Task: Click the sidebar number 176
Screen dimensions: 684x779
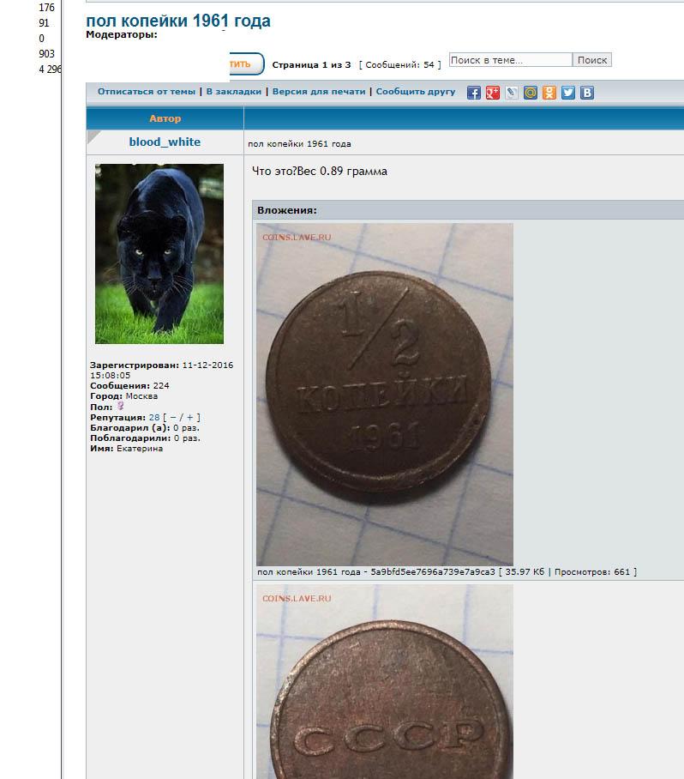Action: [46, 8]
